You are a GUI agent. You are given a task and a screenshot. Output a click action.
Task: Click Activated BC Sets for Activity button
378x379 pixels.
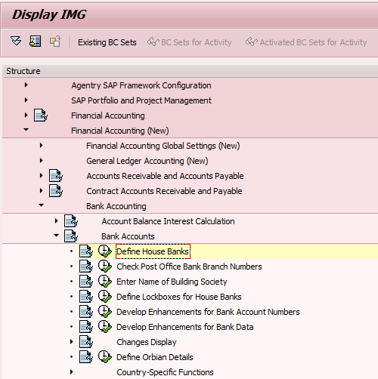tap(306, 42)
